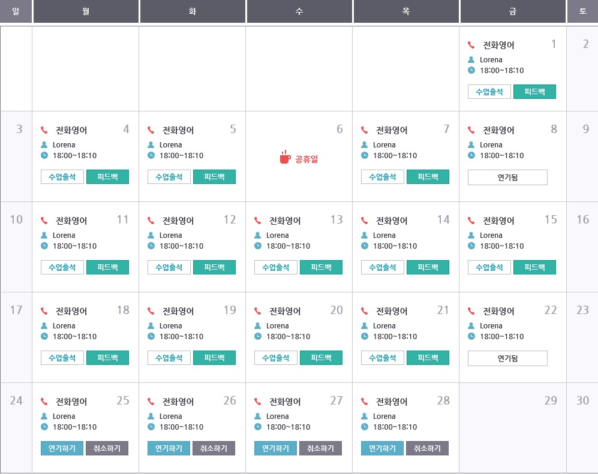
Task: Click 수업출석 for the day 4 lesson
Action: point(62,177)
